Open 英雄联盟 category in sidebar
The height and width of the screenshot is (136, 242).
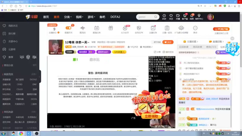[x=6, y=79]
